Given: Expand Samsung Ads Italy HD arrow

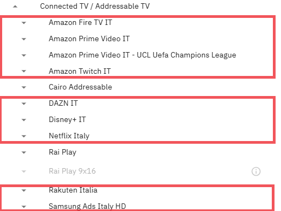Looking at the screenshot, I should [x=24, y=206].
